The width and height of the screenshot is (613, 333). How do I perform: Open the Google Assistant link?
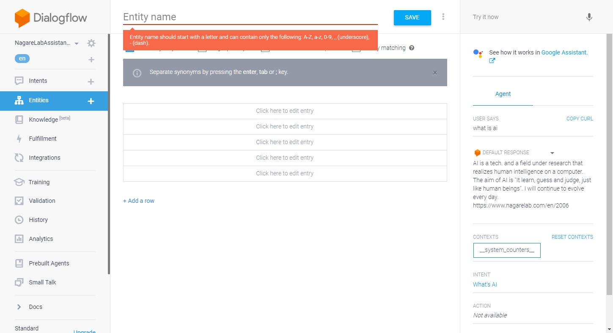pos(564,52)
